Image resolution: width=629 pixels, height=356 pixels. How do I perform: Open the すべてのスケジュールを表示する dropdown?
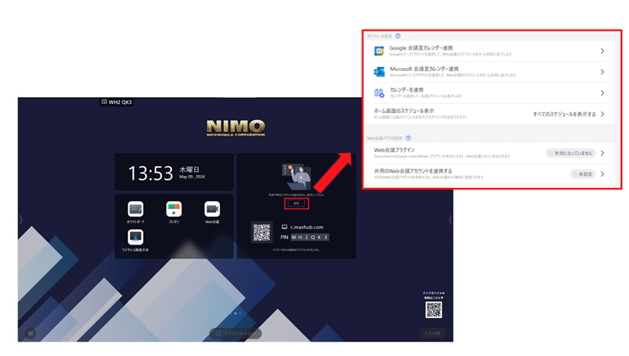click(569, 114)
